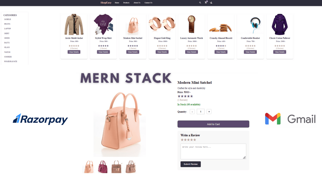Rate five stars in Write a Review
Viewport: 322px width, 181px height.
pos(195,140)
